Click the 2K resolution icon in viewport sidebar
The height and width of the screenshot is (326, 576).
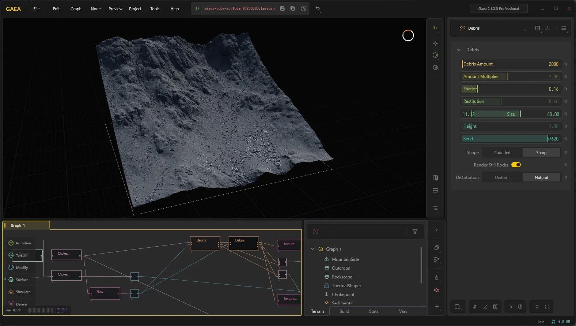click(435, 28)
